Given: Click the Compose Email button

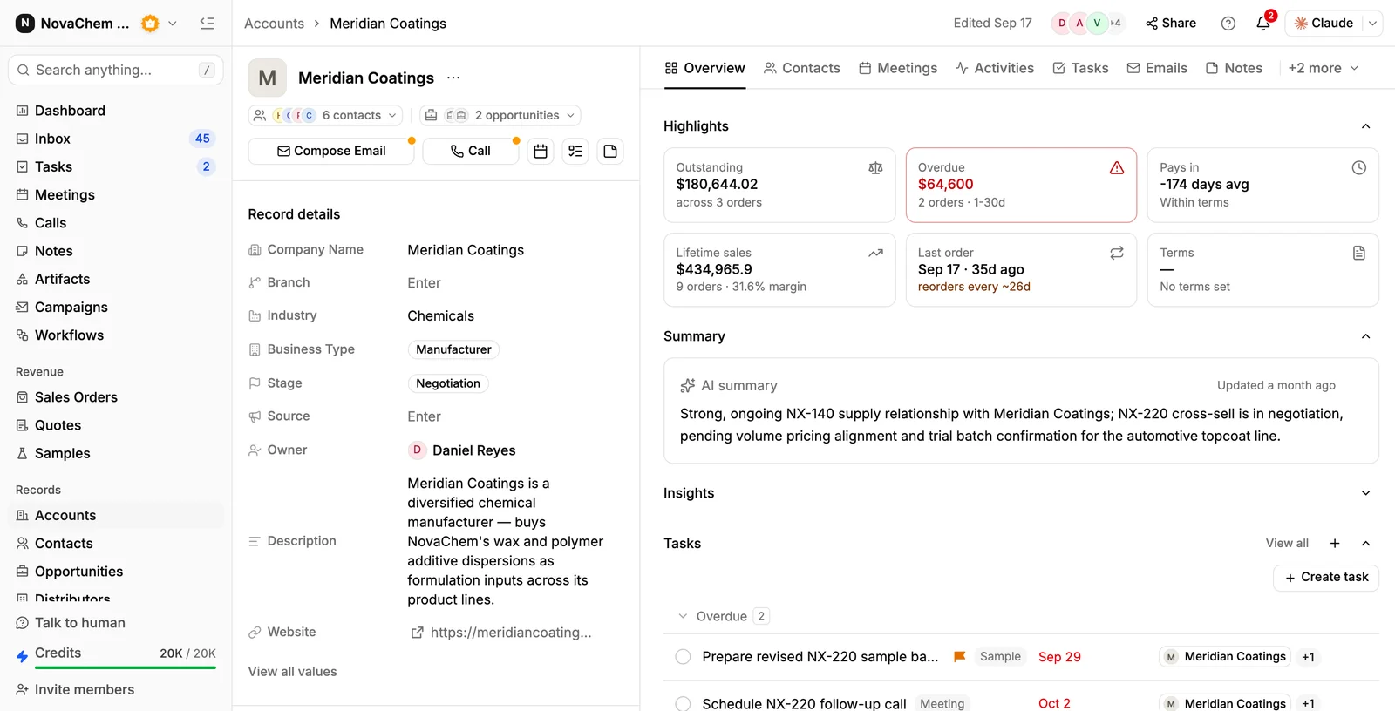Looking at the screenshot, I should coord(331,151).
